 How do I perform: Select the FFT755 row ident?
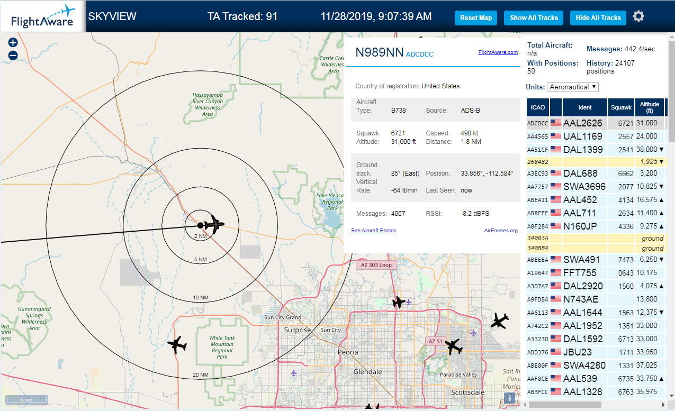pyautogui.click(x=580, y=273)
